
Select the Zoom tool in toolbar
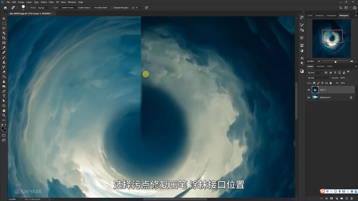pos(4,115)
